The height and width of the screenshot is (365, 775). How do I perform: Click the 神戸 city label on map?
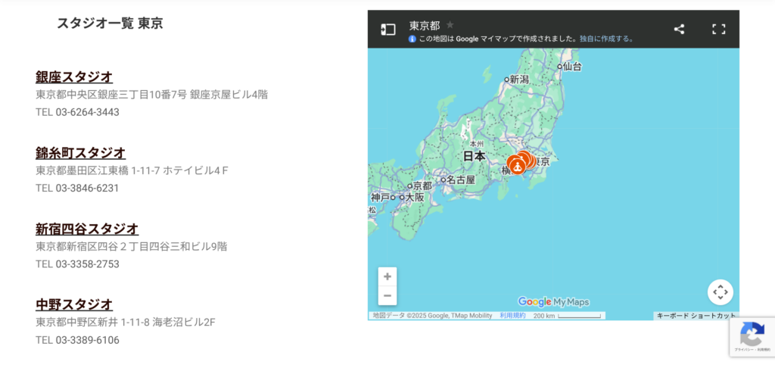tap(380, 198)
